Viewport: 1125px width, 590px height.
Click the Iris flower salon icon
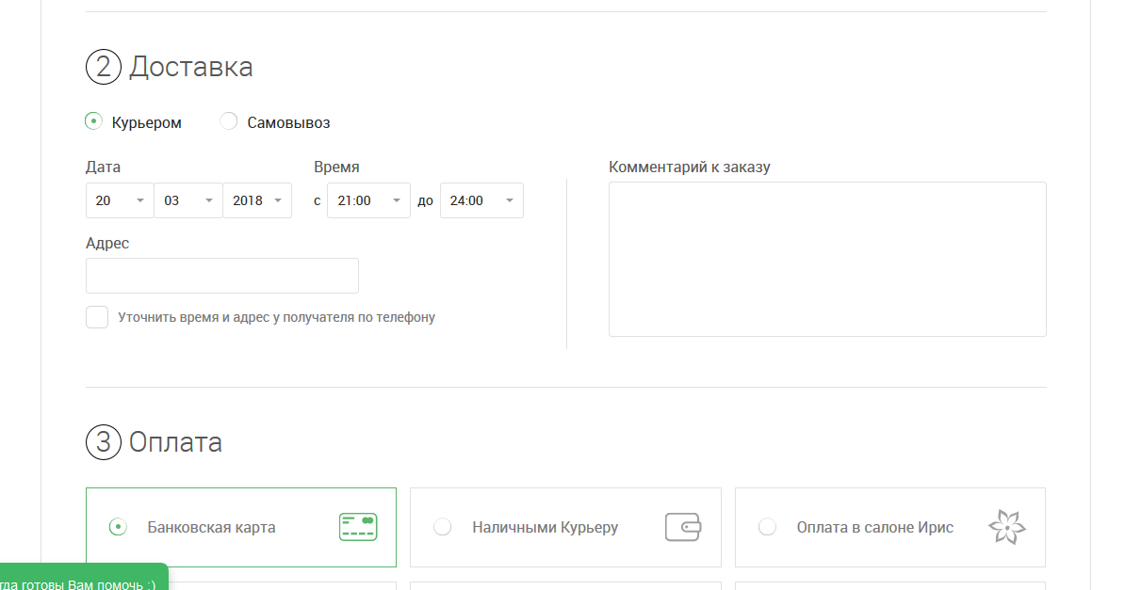click(1006, 527)
